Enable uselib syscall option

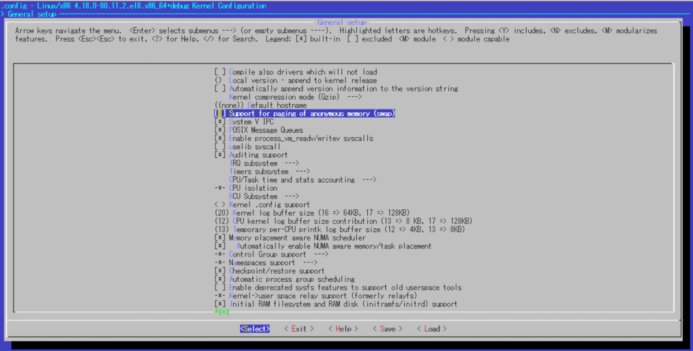220,147
